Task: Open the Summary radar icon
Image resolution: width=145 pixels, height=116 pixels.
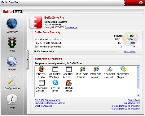Action: pos(12,24)
